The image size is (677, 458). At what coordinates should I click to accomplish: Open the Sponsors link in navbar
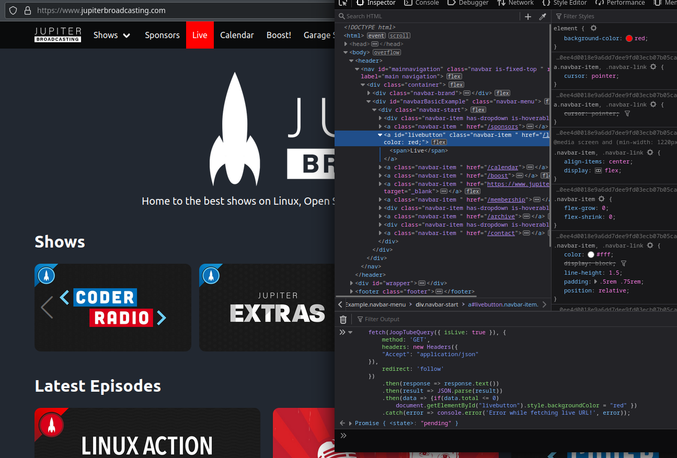[162, 35]
